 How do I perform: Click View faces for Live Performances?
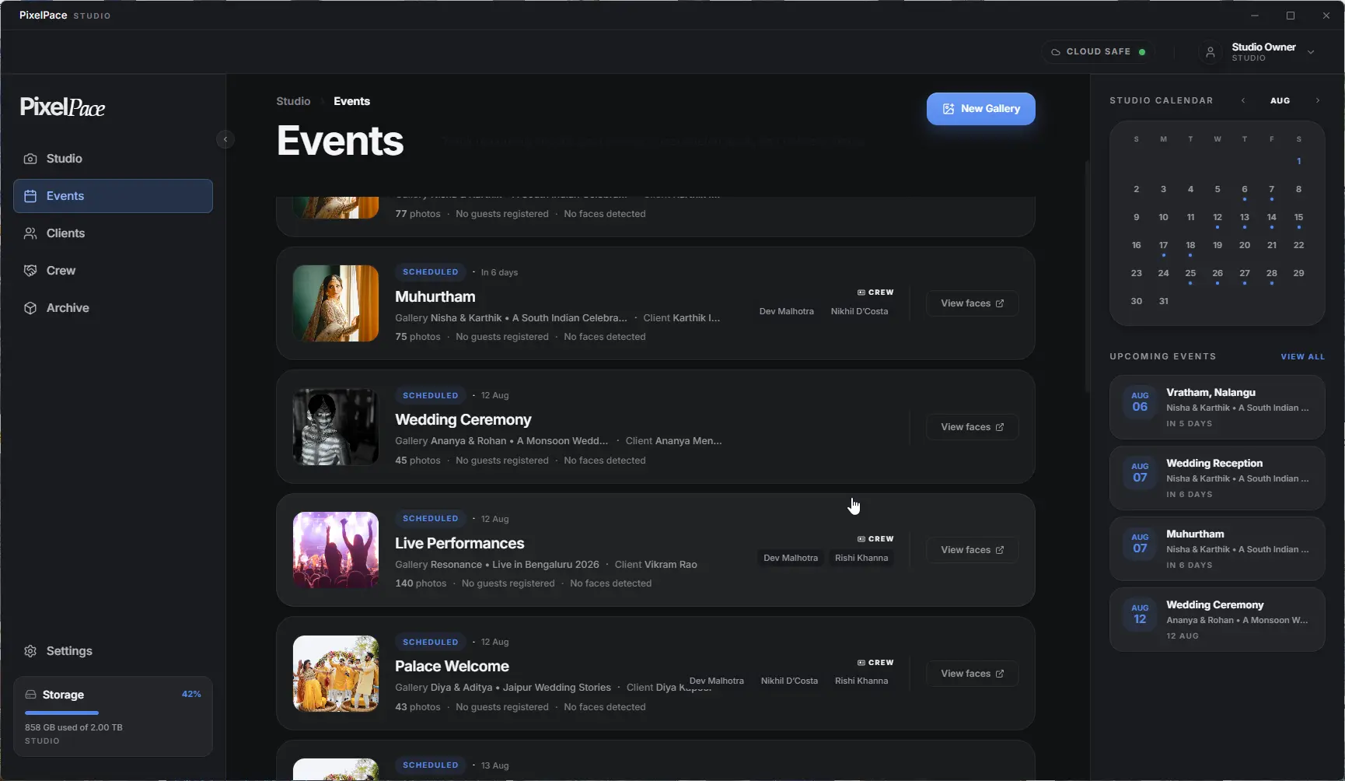(x=972, y=550)
